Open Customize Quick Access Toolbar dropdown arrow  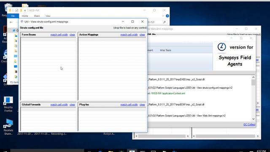(x=25, y=11)
